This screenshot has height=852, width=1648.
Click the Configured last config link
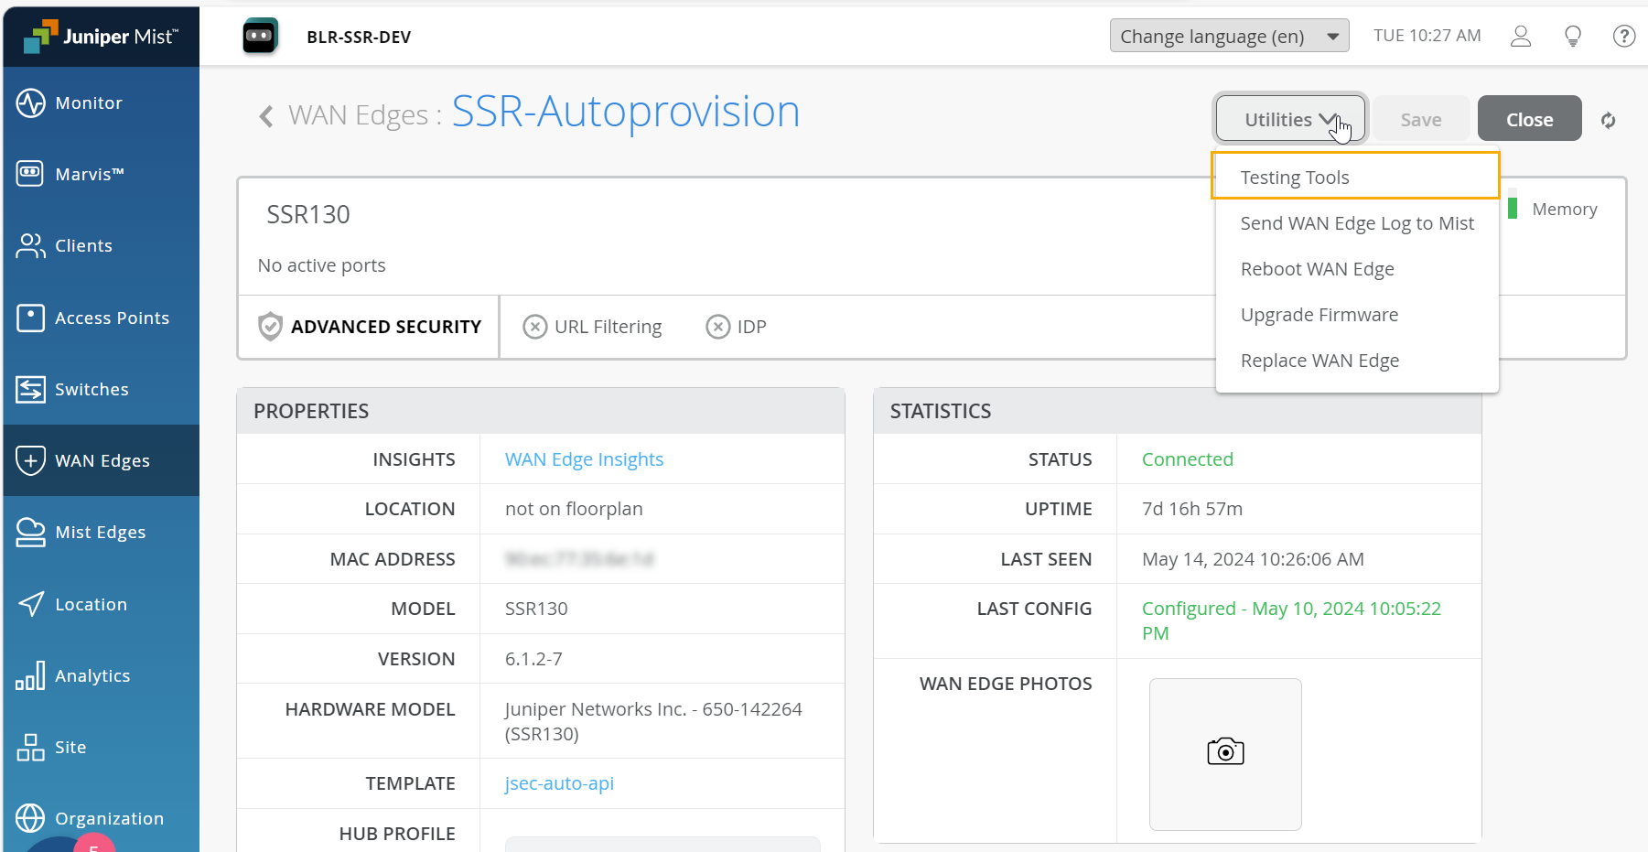(x=1291, y=620)
